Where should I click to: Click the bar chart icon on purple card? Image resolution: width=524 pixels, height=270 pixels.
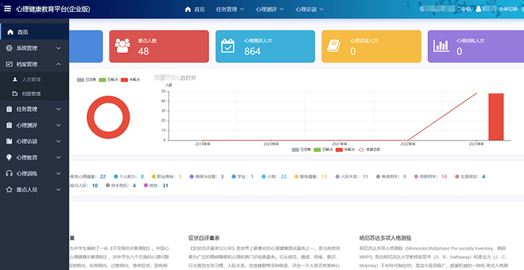441,46
